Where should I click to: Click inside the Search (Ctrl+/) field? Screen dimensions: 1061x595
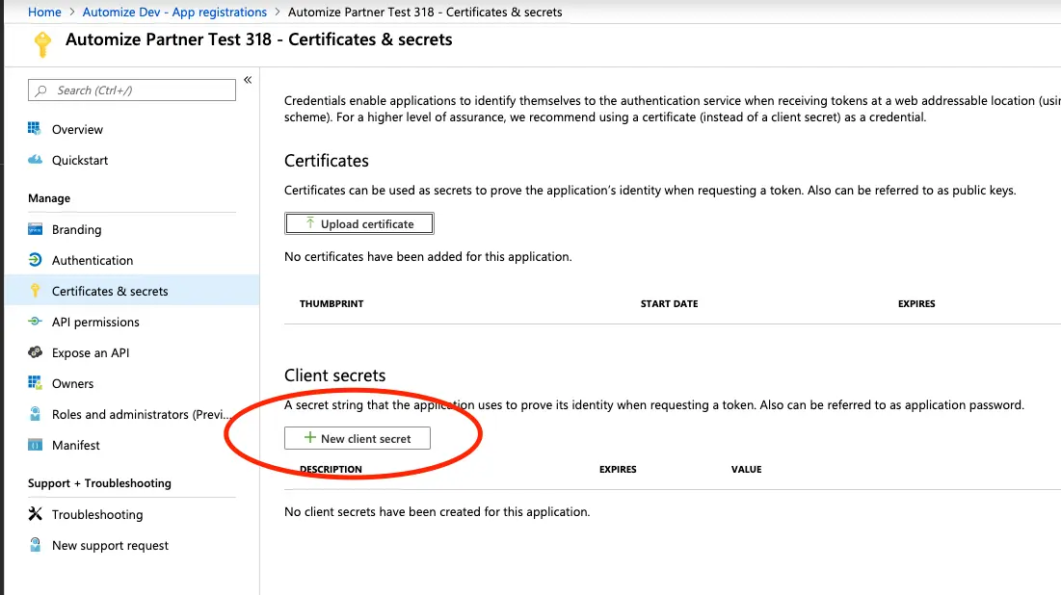(131, 90)
